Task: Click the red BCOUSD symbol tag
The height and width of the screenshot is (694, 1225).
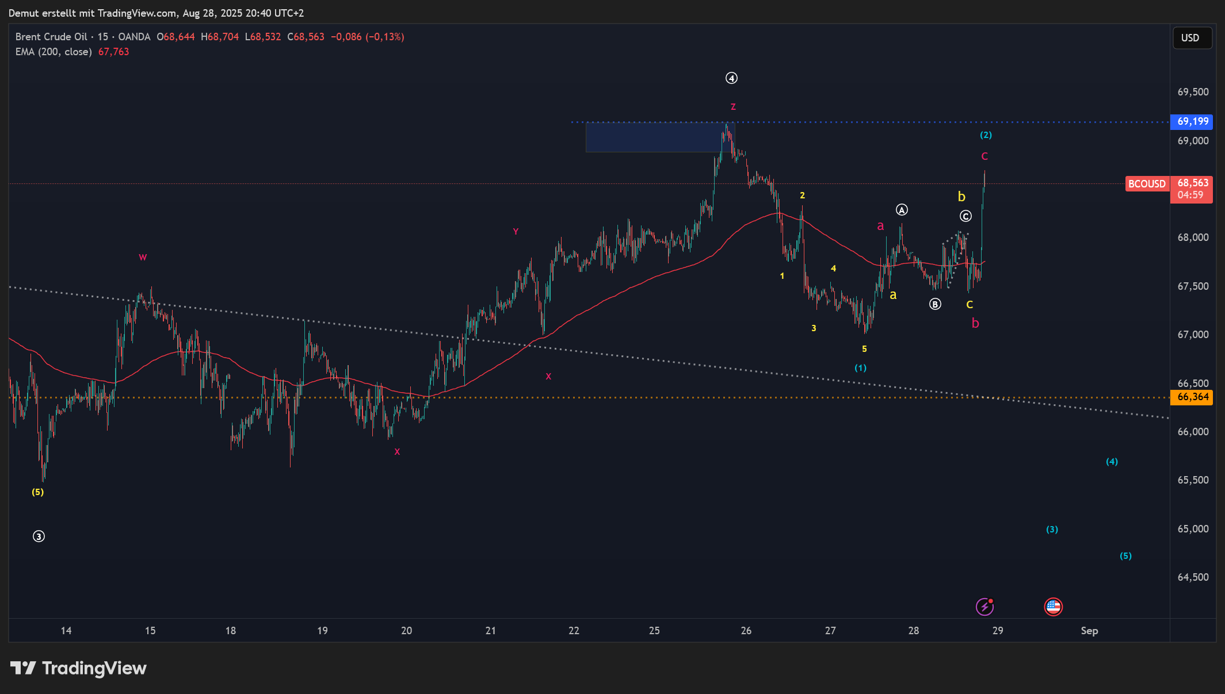Action: [x=1146, y=184]
